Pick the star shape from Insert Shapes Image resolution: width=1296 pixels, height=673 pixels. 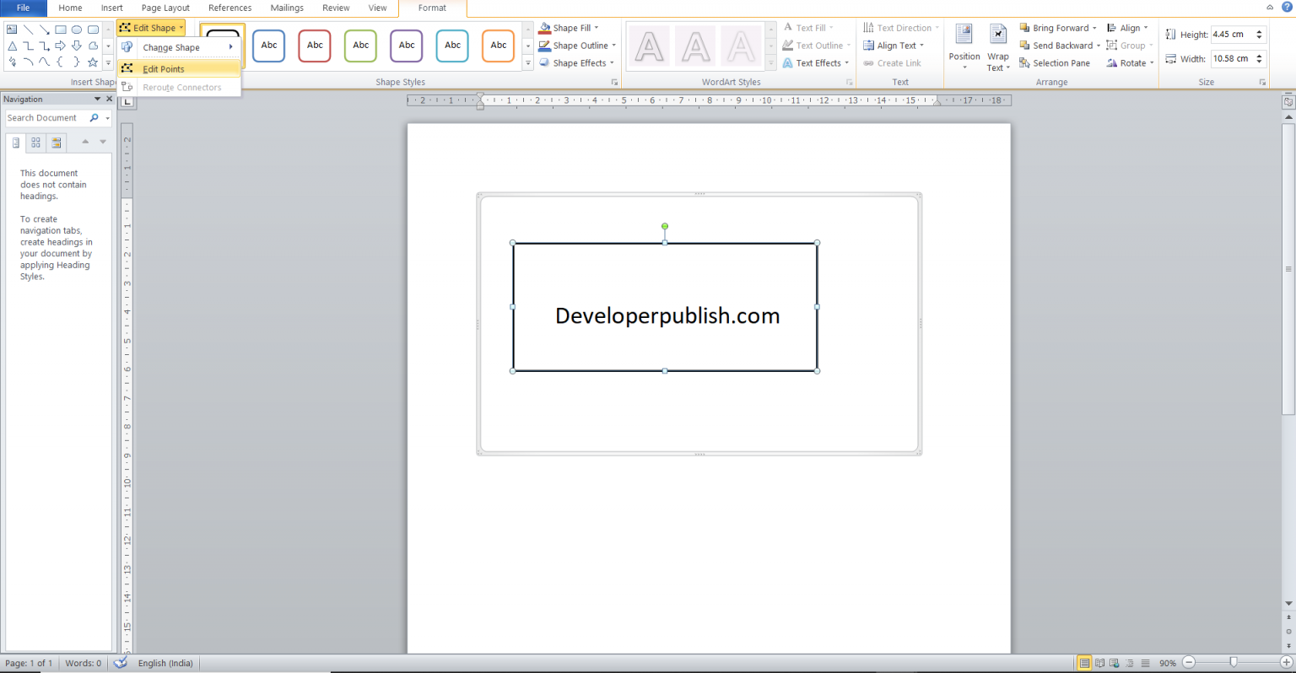point(93,62)
